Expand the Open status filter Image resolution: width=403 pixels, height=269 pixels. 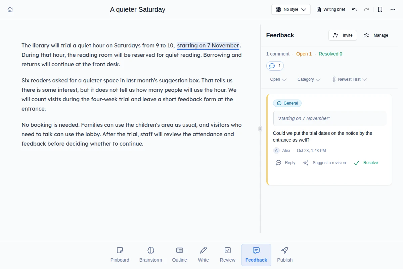tap(278, 79)
